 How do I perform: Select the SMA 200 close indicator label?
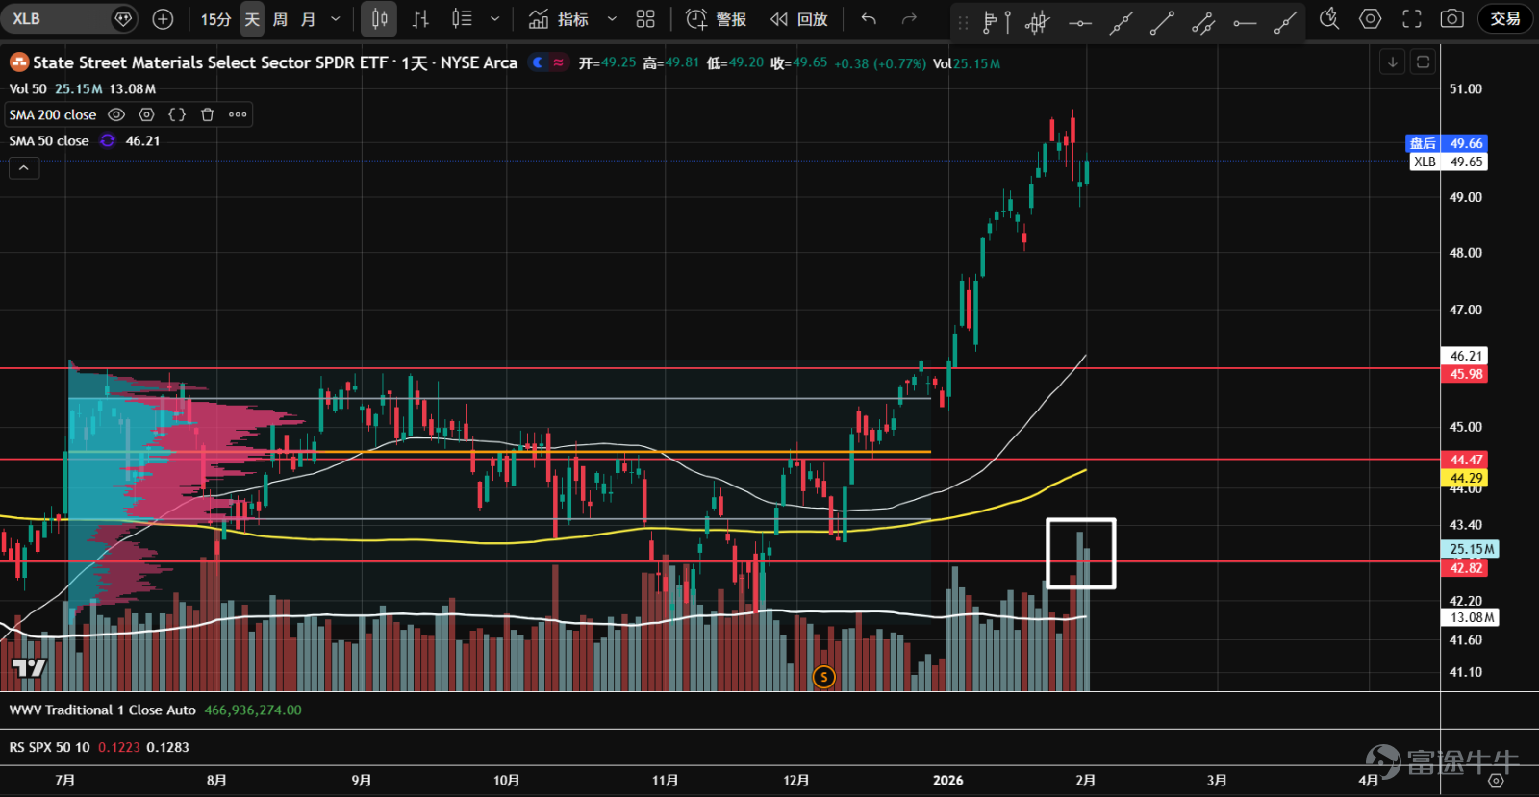pos(53,114)
